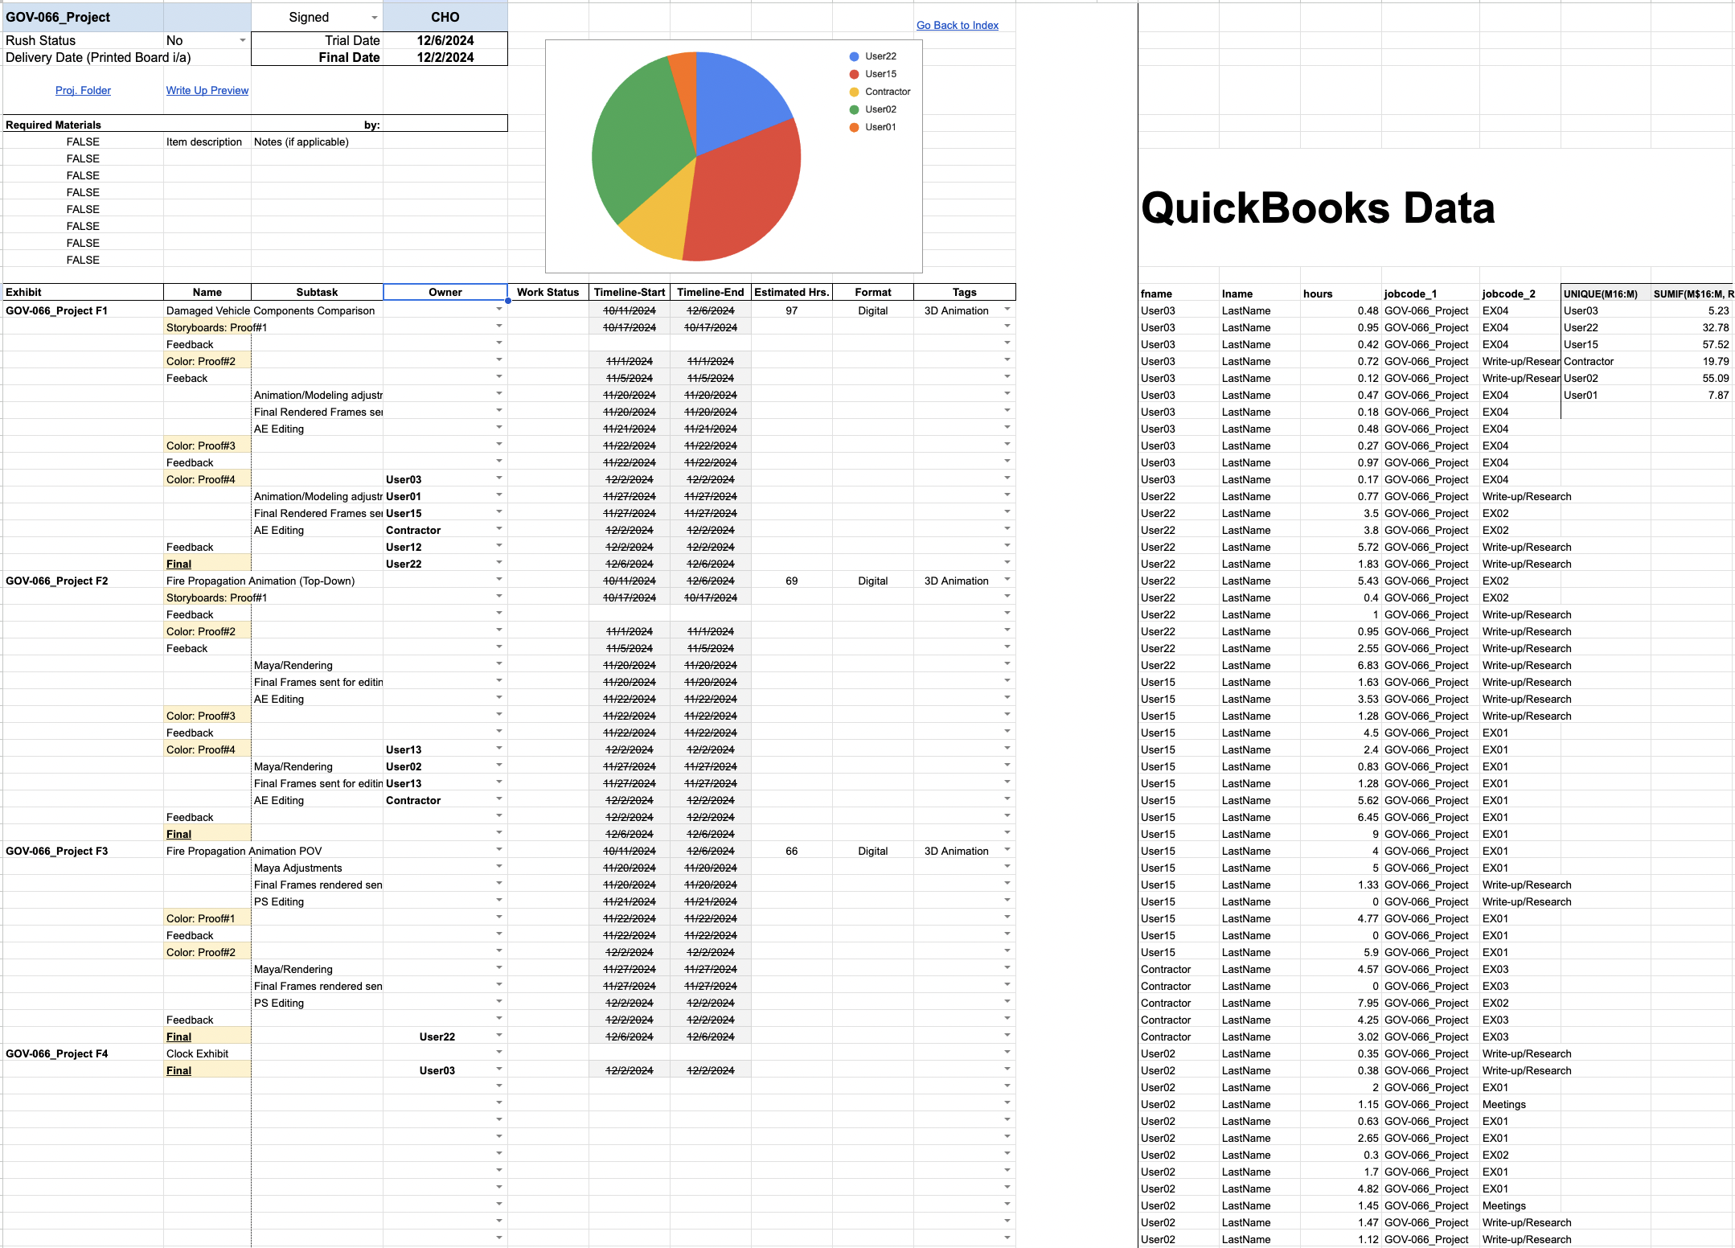Open the Proj. Folder link
This screenshot has width=1735, height=1248.
pos(83,90)
